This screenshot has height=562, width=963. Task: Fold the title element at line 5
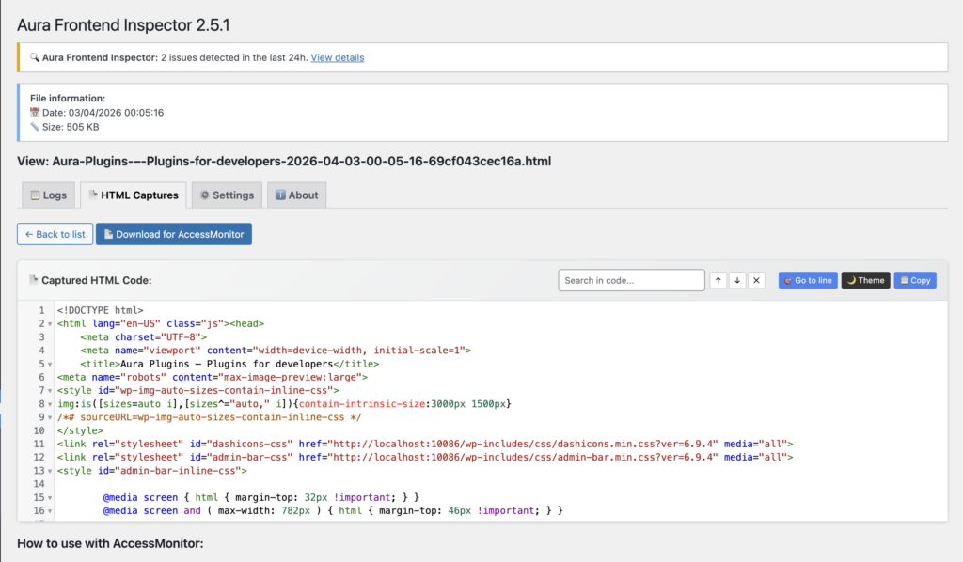point(50,364)
